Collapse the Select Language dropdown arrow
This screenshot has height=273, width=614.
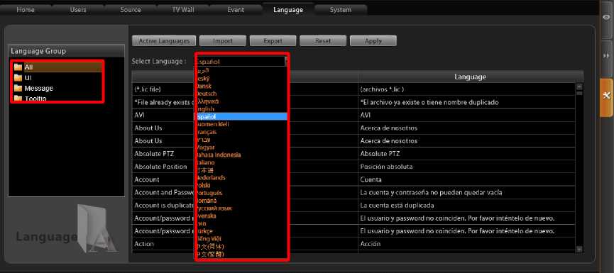(286, 61)
